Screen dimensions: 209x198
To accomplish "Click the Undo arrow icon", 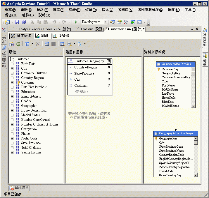I will point(54,22).
